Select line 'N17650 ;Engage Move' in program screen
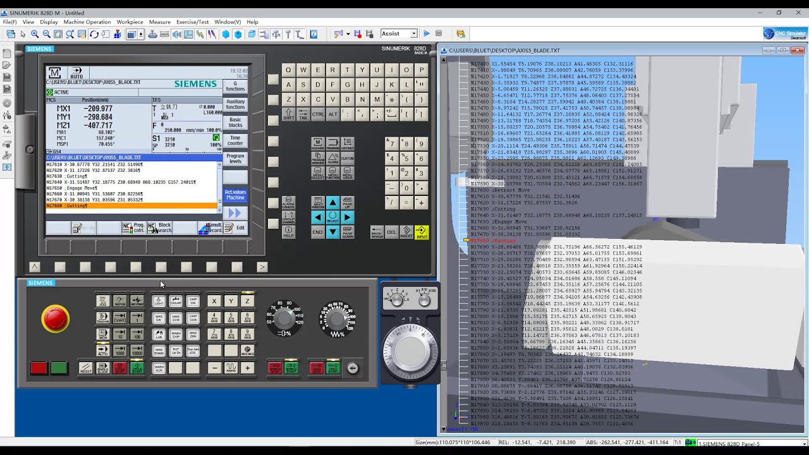The width and height of the screenshot is (809, 455). [x=131, y=188]
